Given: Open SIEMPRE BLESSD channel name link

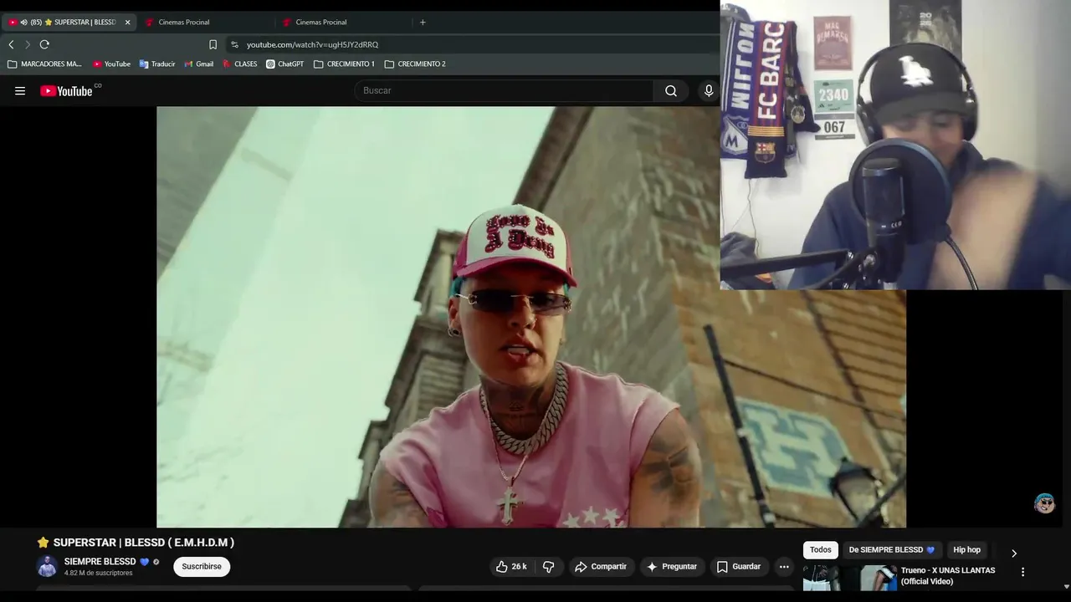Looking at the screenshot, I should pyautogui.click(x=100, y=562).
